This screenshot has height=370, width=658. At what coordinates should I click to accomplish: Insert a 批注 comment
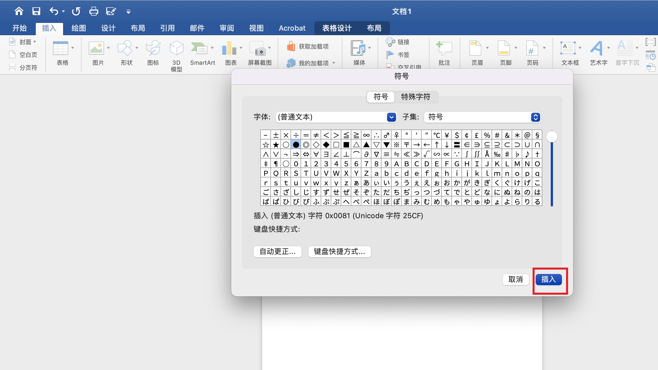(444, 52)
